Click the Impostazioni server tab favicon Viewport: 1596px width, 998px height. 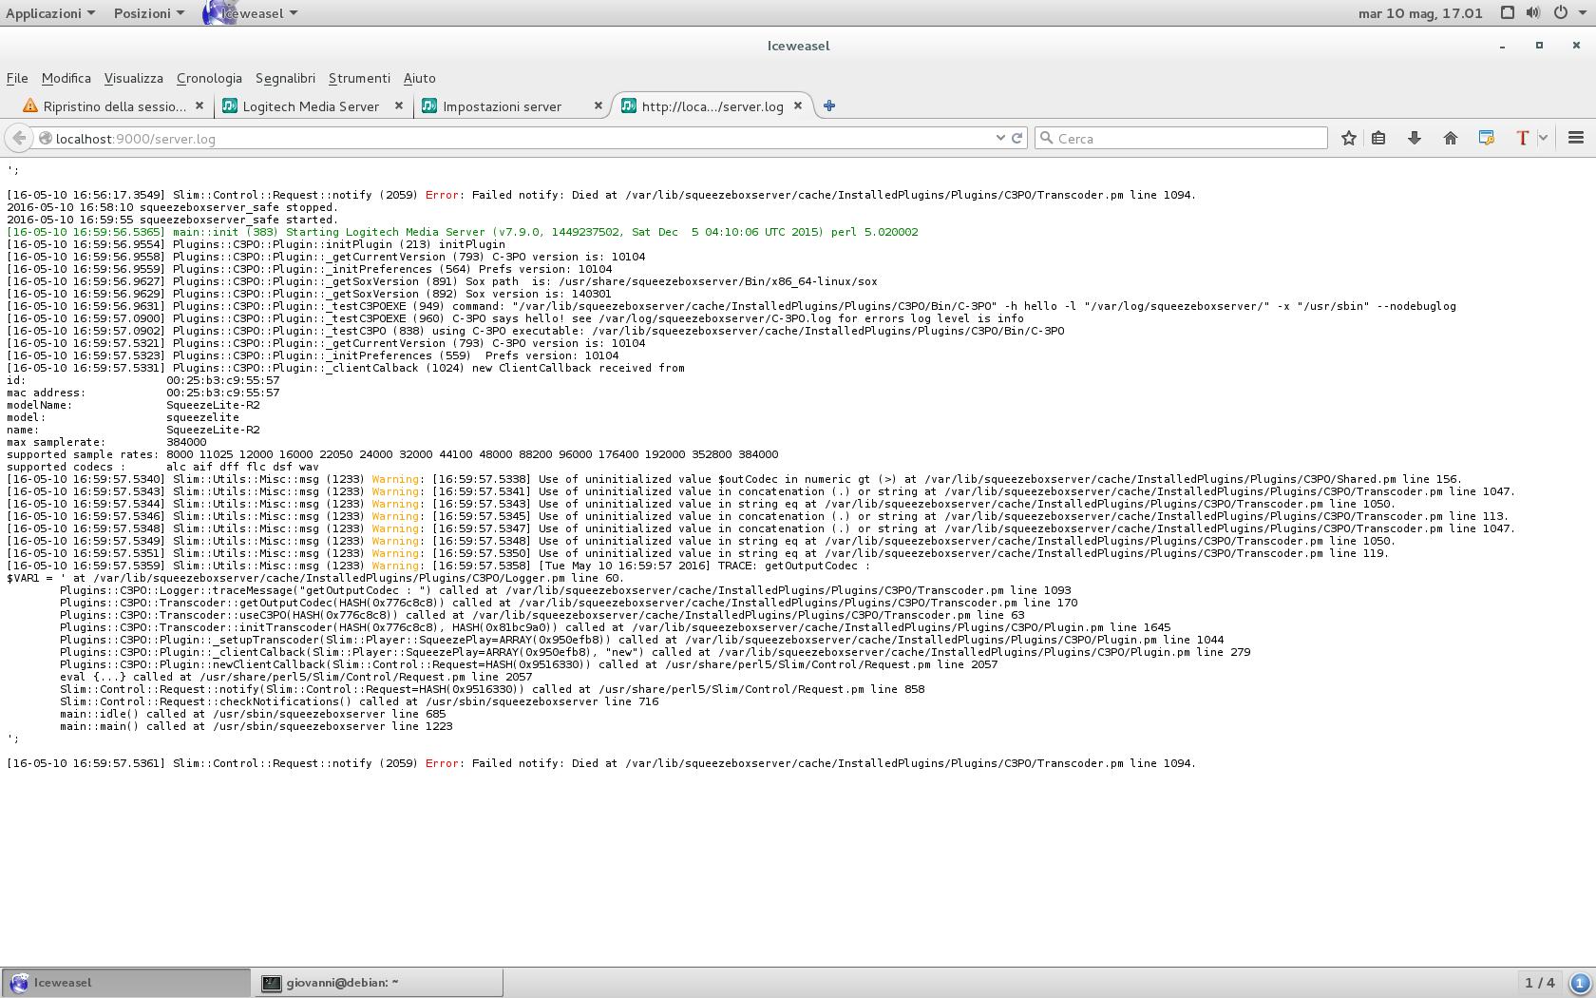point(429,106)
